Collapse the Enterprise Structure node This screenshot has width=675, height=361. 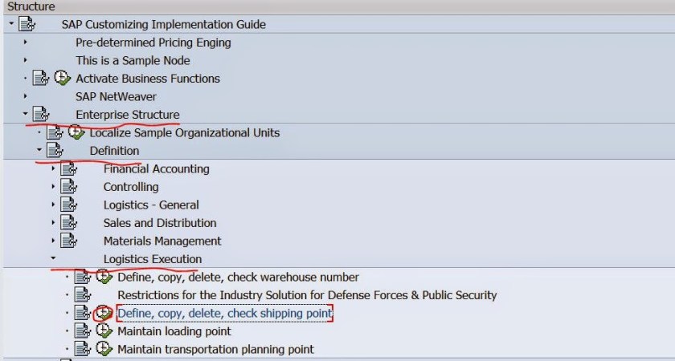click(25, 114)
